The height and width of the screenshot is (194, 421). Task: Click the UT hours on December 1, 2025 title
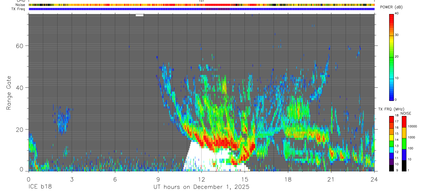(x=201, y=187)
